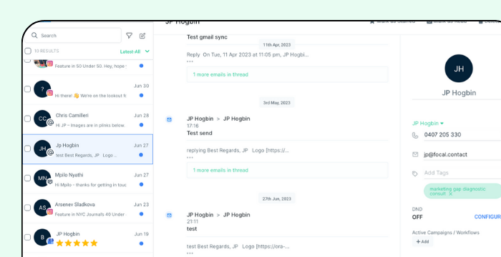
Task: Click the tag icon beside Add Tags
Action: click(x=415, y=173)
